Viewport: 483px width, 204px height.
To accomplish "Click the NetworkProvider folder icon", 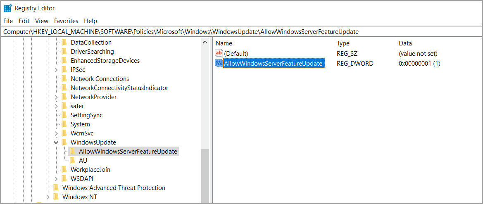I will coord(64,97).
